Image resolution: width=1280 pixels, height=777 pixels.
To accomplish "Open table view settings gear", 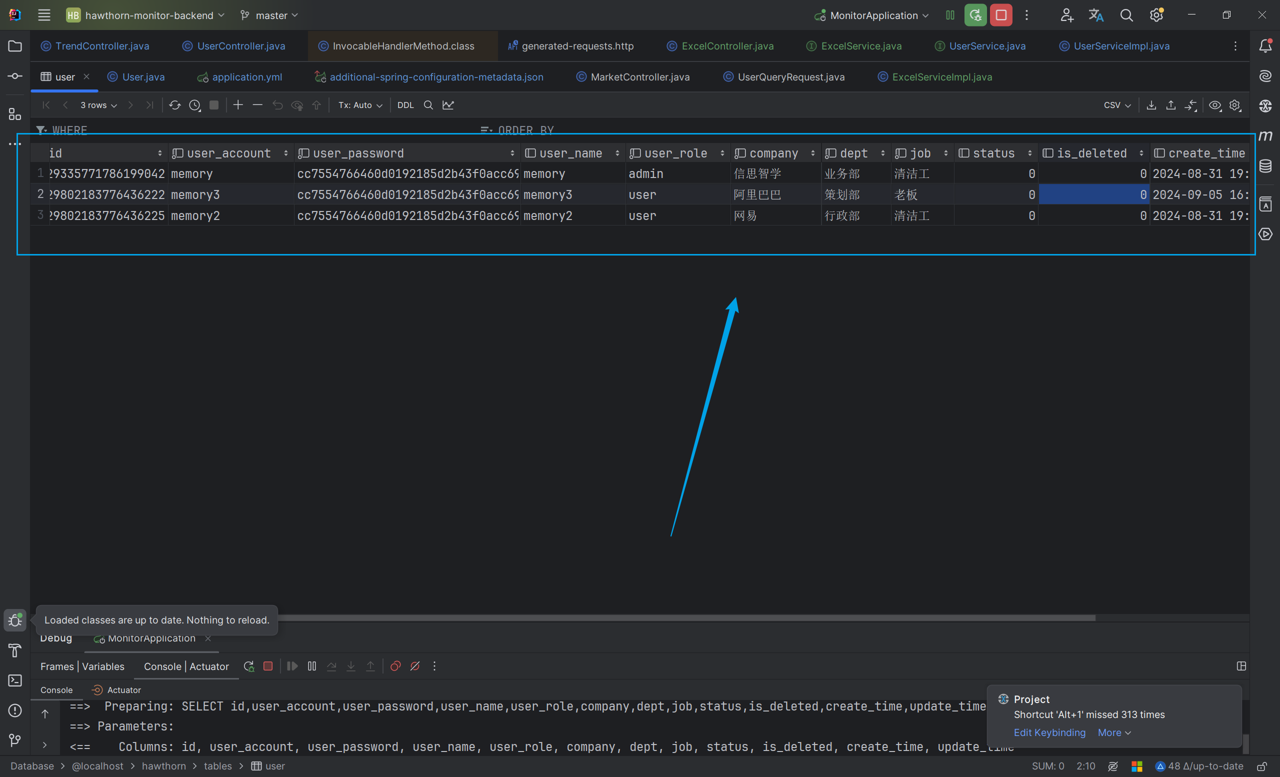I will [1235, 105].
